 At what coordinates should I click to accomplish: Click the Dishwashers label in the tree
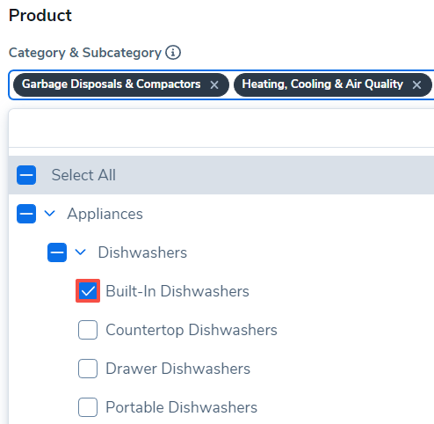point(142,252)
